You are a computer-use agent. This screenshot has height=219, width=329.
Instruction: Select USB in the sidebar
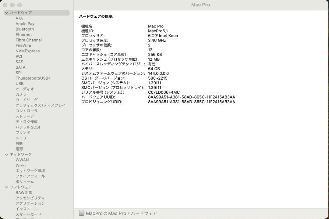19,84
